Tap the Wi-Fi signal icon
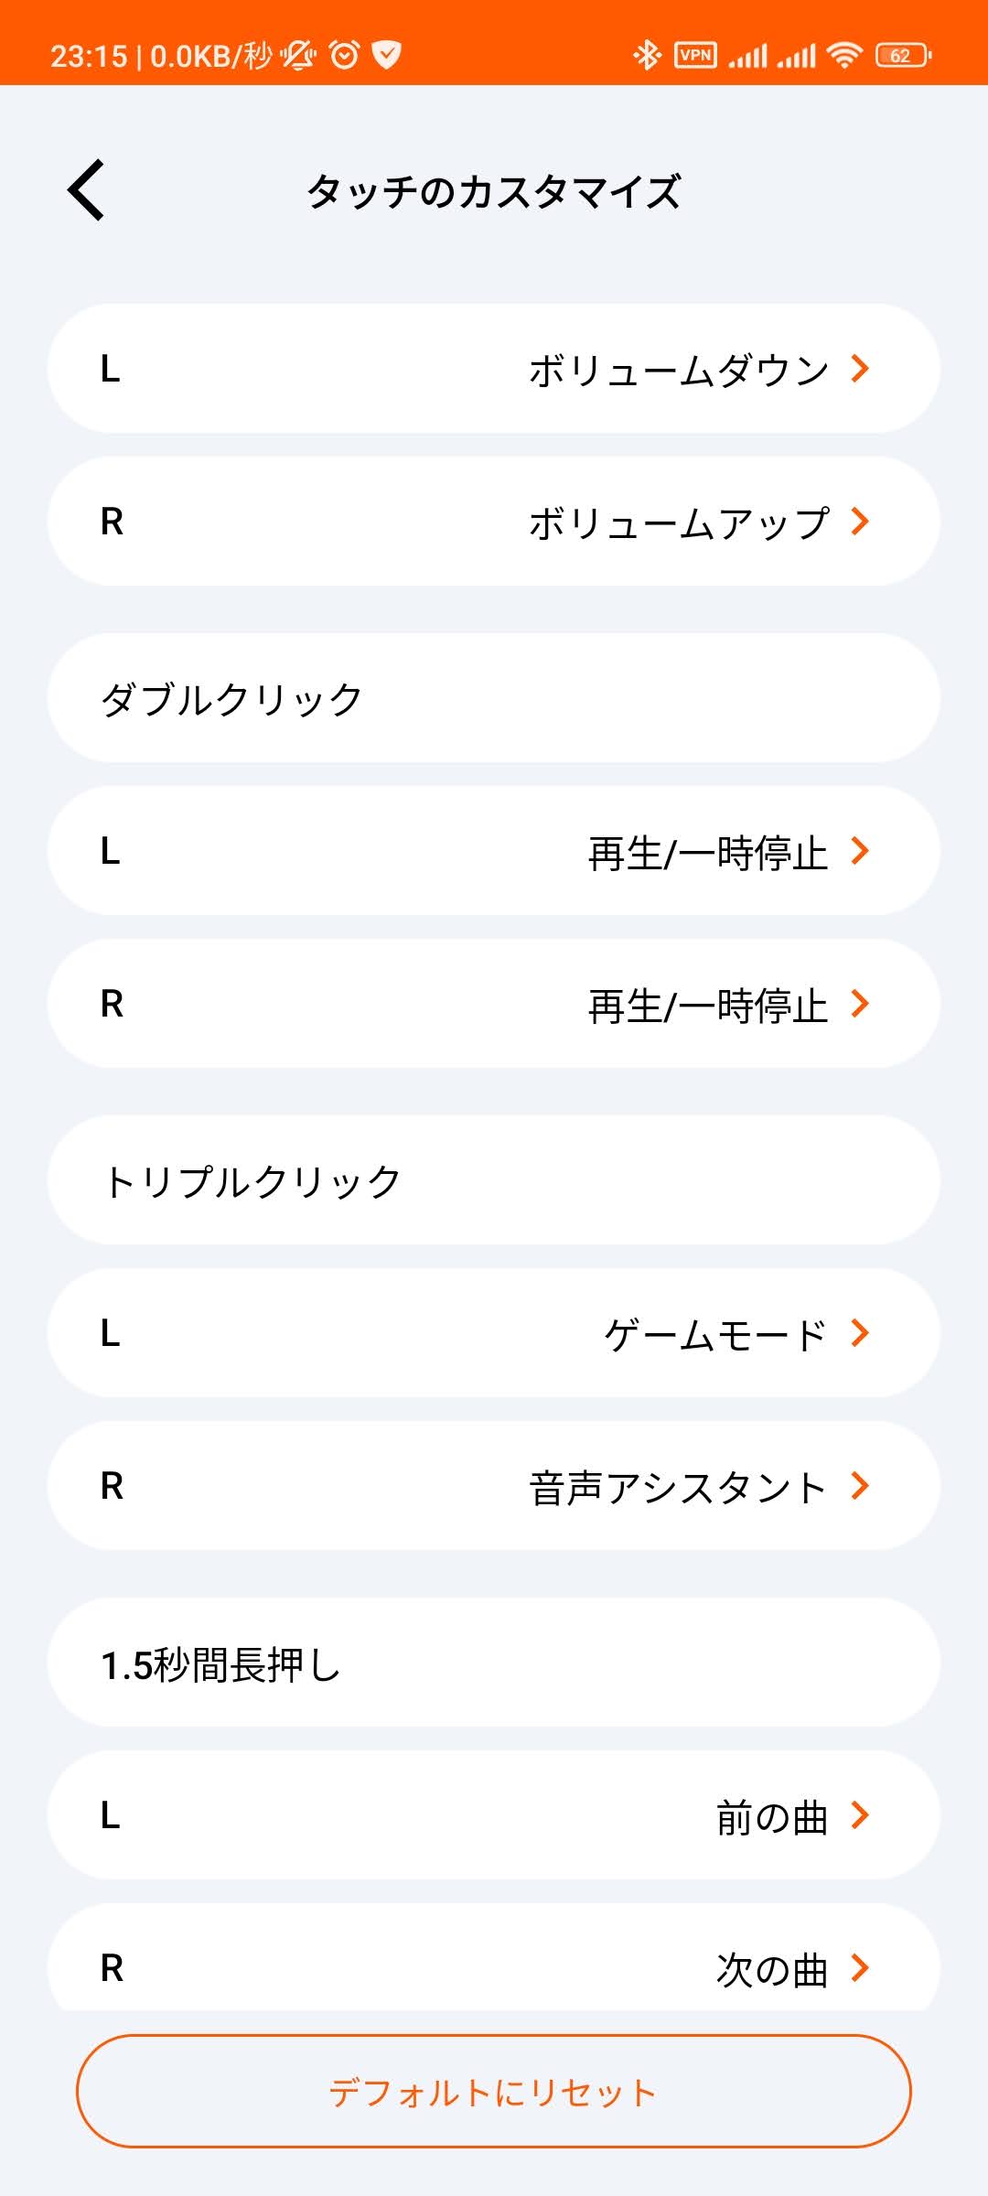The width and height of the screenshot is (988, 2196). (x=843, y=55)
